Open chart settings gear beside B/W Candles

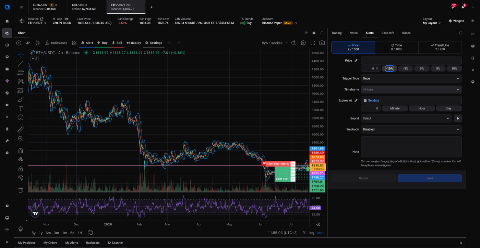(x=303, y=43)
